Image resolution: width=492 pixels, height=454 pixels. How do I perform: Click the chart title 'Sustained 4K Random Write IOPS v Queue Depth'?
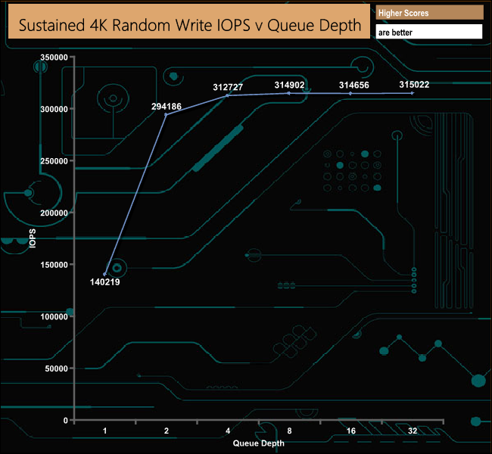190,25
